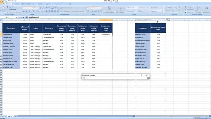211x119 pixels.
Task: Click the Fill Color swatch
Action: click(x=38, y=11)
